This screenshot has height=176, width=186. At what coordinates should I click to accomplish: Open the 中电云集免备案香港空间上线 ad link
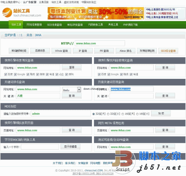[162, 17]
